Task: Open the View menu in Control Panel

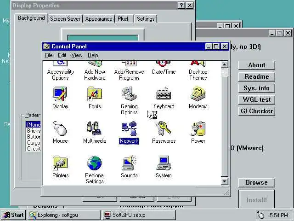Action: click(77, 55)
